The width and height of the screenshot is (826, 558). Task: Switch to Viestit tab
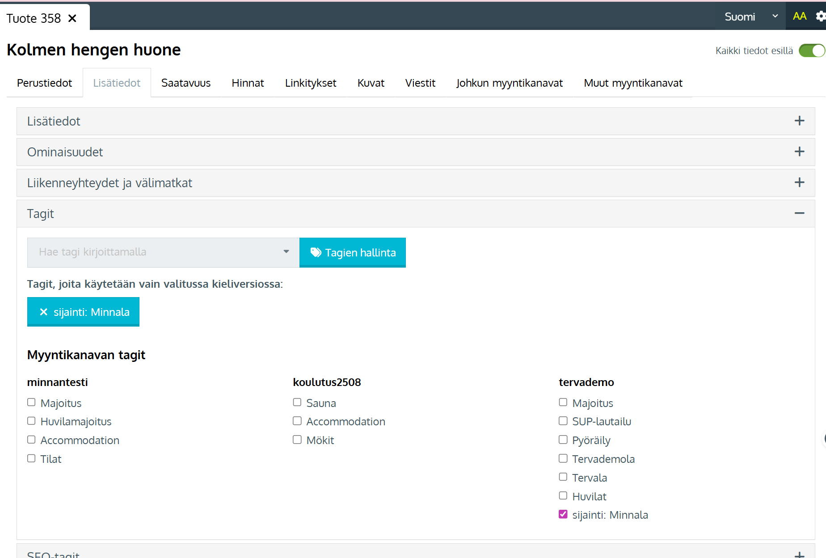(x=420, y=83)
